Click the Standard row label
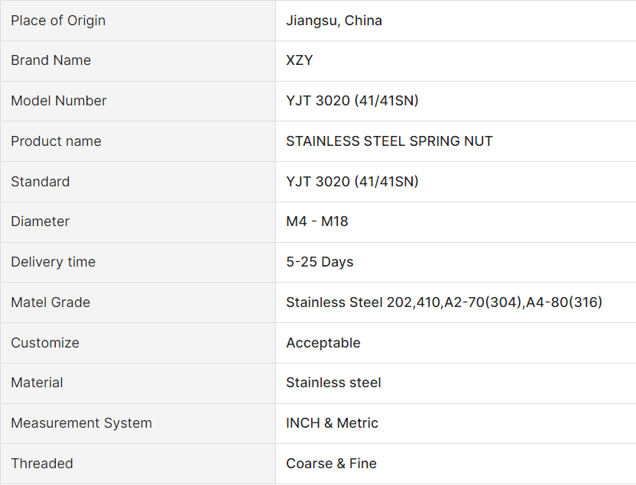The width and height of the screenshot is (636, 485). coord(41,182)
